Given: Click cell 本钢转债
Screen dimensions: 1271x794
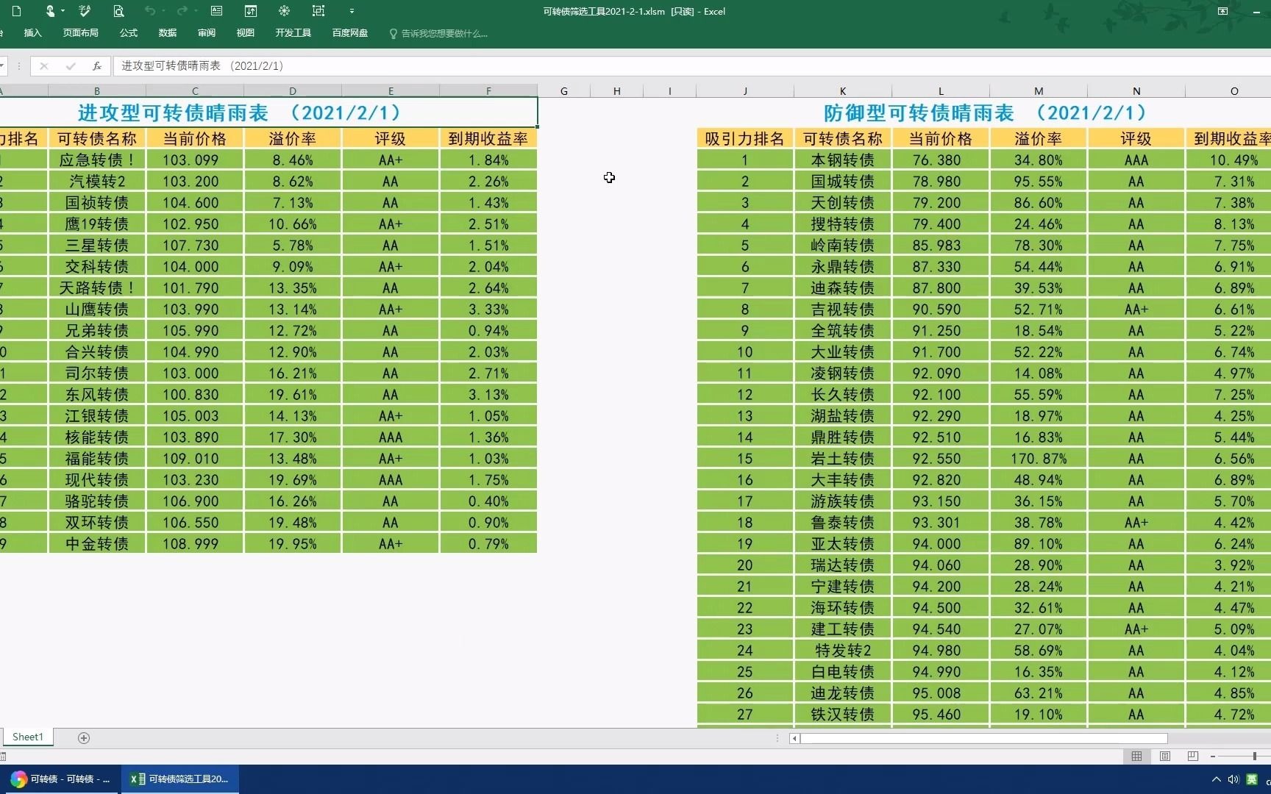Looking at the screenshot, I should pyautogui.click(x=843, y=160).
